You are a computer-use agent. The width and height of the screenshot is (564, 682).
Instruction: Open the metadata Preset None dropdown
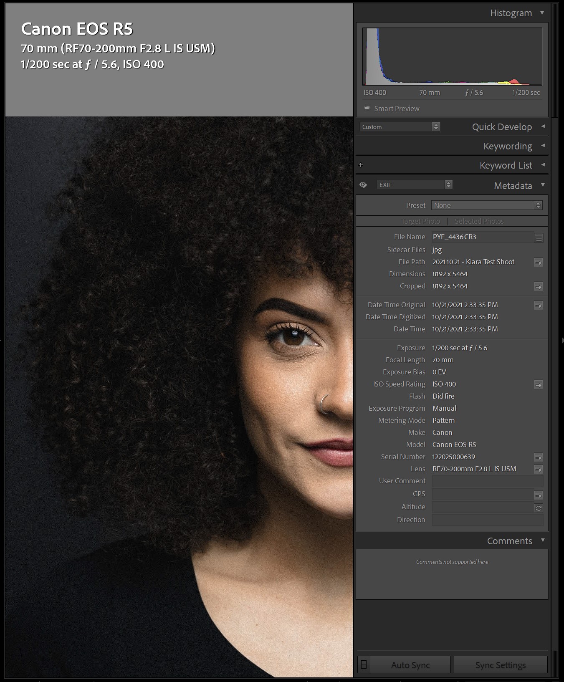486,205
